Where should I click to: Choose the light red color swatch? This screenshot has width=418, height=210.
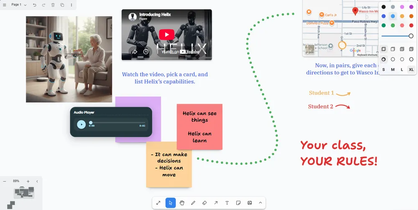[402, 26]
